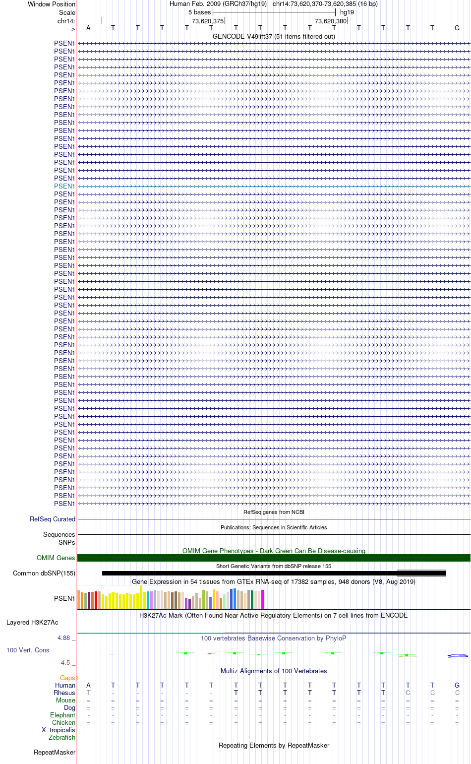Image resolution: width=471 pixels, height=764 pixels.
Task: Open 'Short Genetic Variants from dbSNP release 155' title
Action: pos(274,566)
